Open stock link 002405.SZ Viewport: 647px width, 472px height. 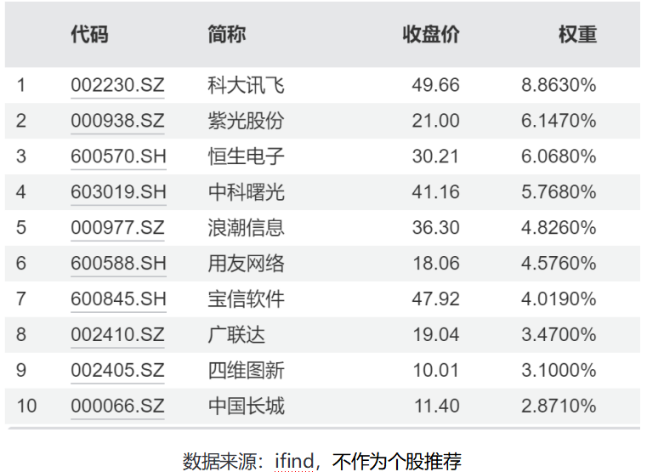[x=117, y=370]
